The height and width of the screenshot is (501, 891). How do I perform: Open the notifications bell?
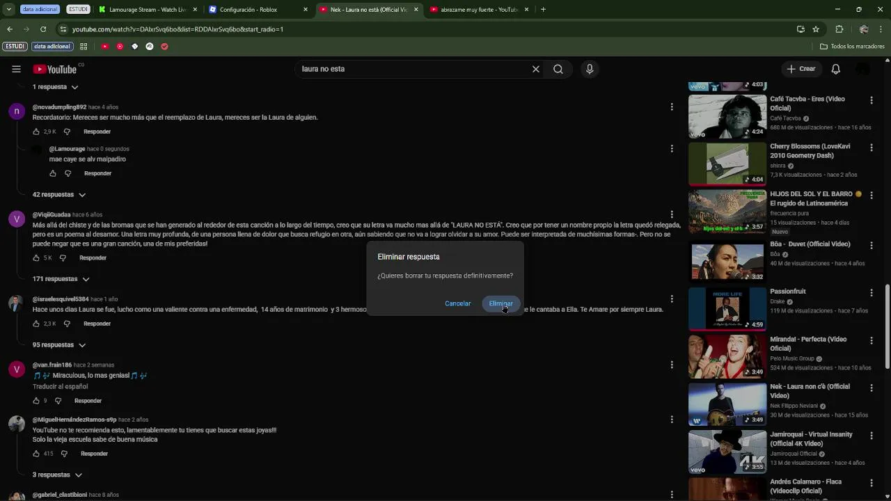[x=835, y=69]
